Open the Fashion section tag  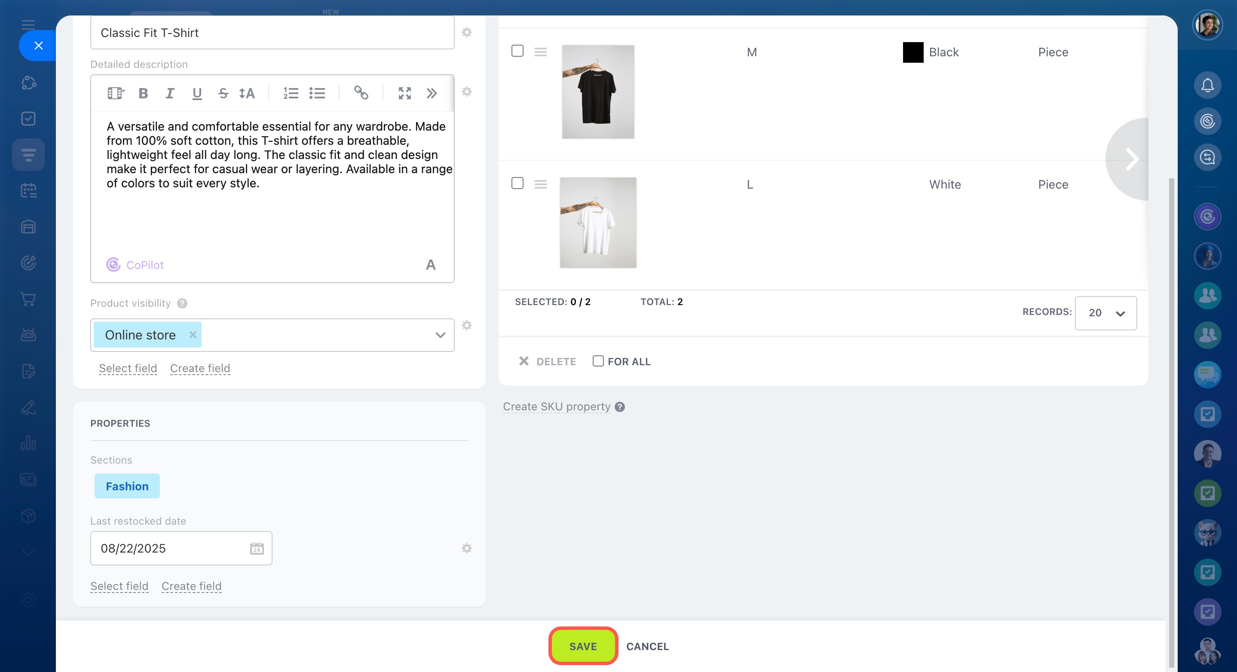click(127, 486)
